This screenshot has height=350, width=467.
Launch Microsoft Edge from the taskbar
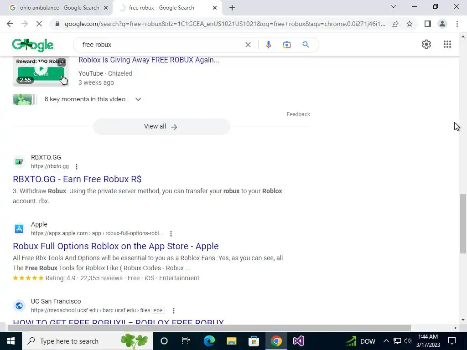coord(209,341)
